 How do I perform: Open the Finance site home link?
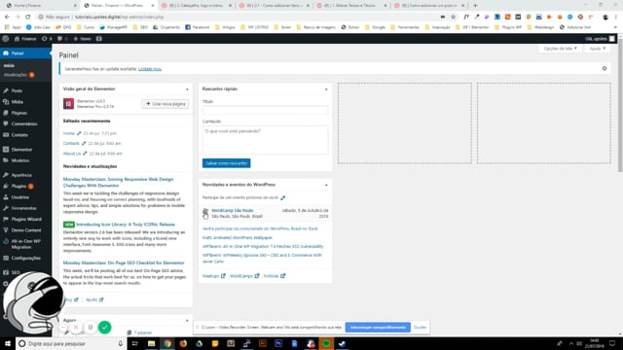click(x=25, y=39)
